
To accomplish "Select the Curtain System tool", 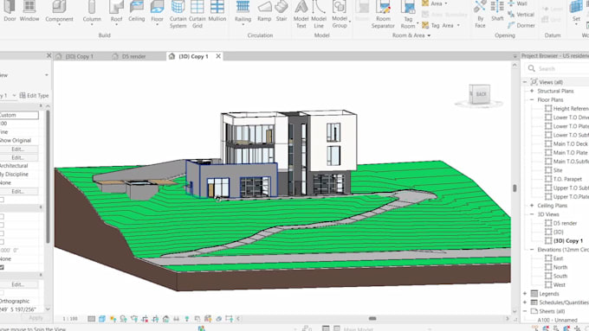I will pyautogui.click(x=178, y=14).
